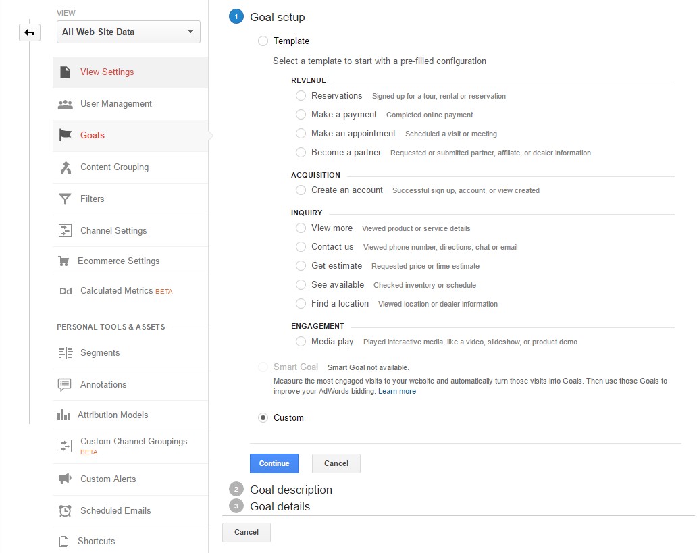
Task: Click the Annotations speech bubble icon
Action: [65, 385]
